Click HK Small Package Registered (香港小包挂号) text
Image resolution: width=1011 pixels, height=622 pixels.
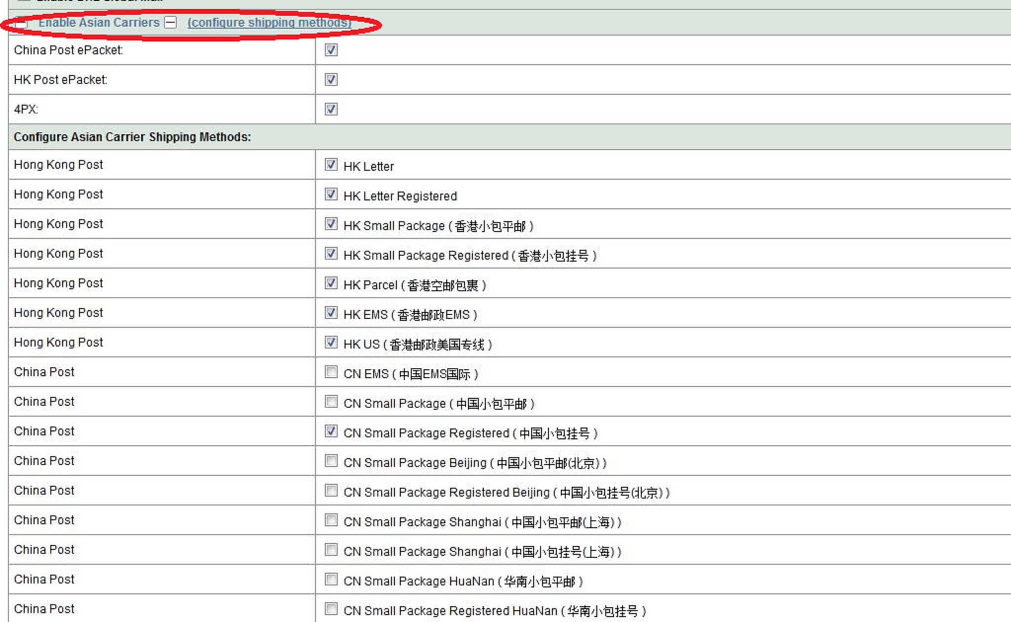(x=470, y=255)
